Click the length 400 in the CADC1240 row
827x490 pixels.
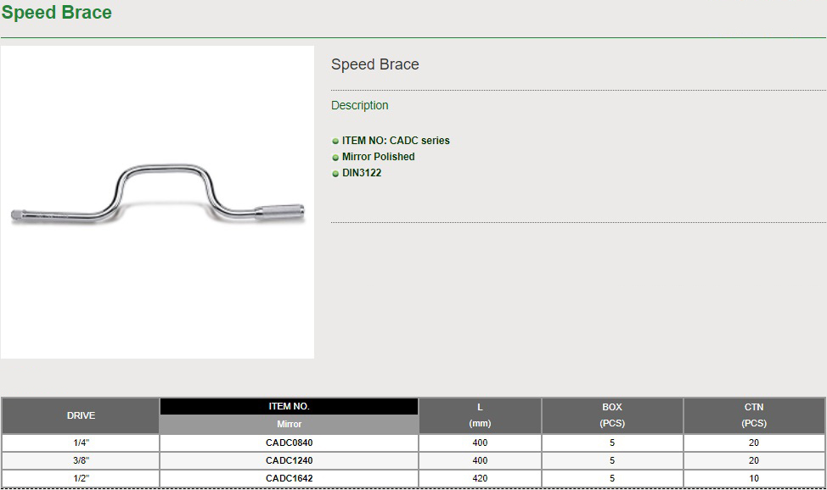click(x=480, y=460)
